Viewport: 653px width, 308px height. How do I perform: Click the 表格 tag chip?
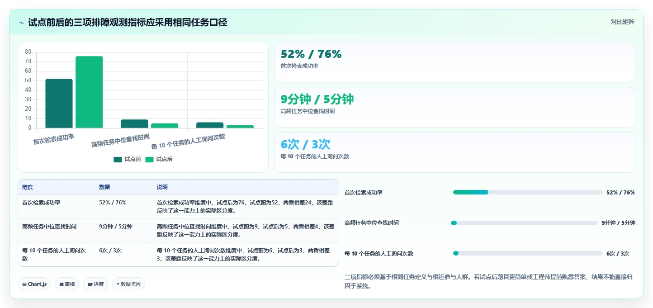(x=67, y=284)
